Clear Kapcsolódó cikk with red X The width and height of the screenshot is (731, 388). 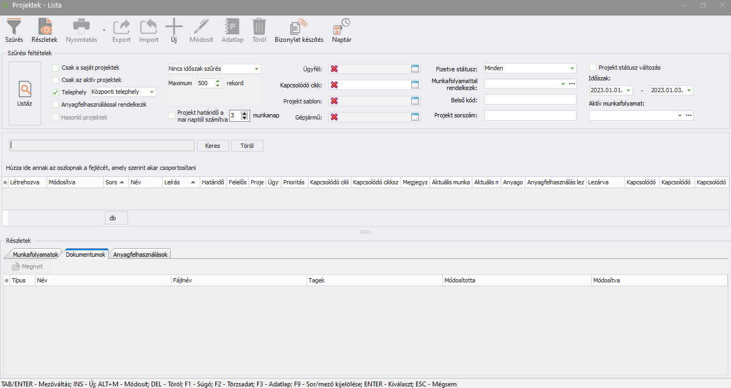point(334,85)
